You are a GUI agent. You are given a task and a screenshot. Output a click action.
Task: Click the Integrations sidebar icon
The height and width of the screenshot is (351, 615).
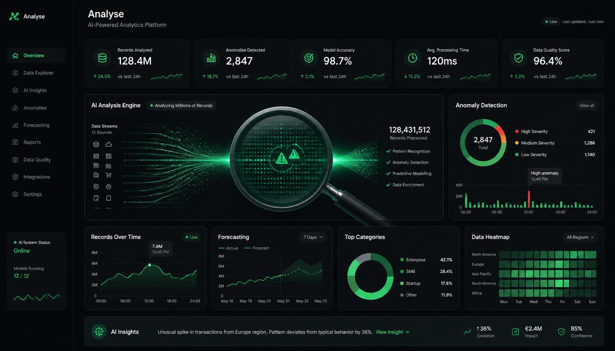click(15, 177)
